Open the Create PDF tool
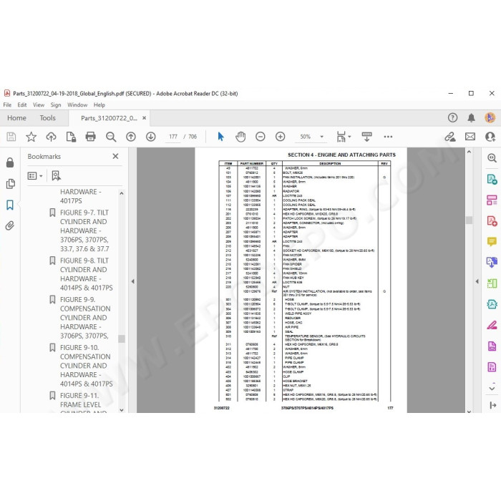This screenshot has height=501, width=501. tap(492, 220)
